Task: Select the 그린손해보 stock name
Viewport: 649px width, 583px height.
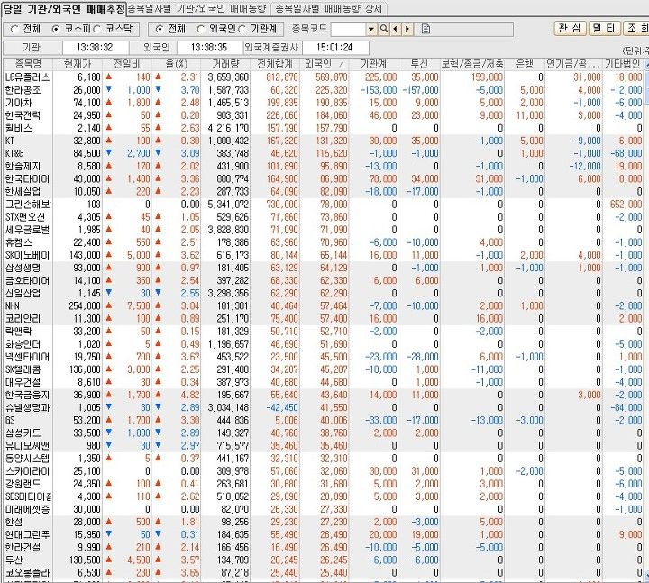Action: [x=28, y=205]
